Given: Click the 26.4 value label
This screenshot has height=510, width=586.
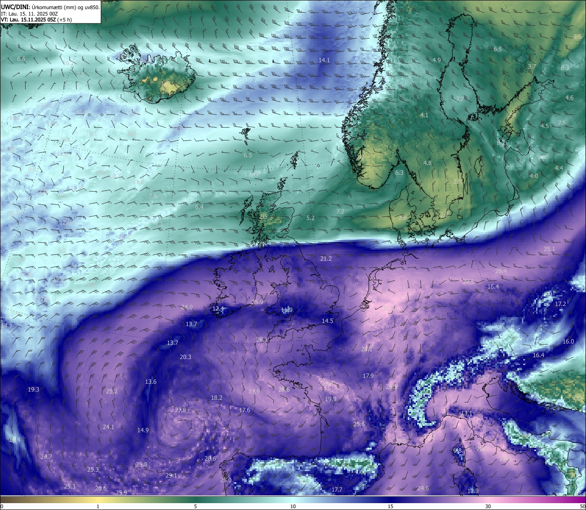Looking at the screenshot, I should [501, 271].
